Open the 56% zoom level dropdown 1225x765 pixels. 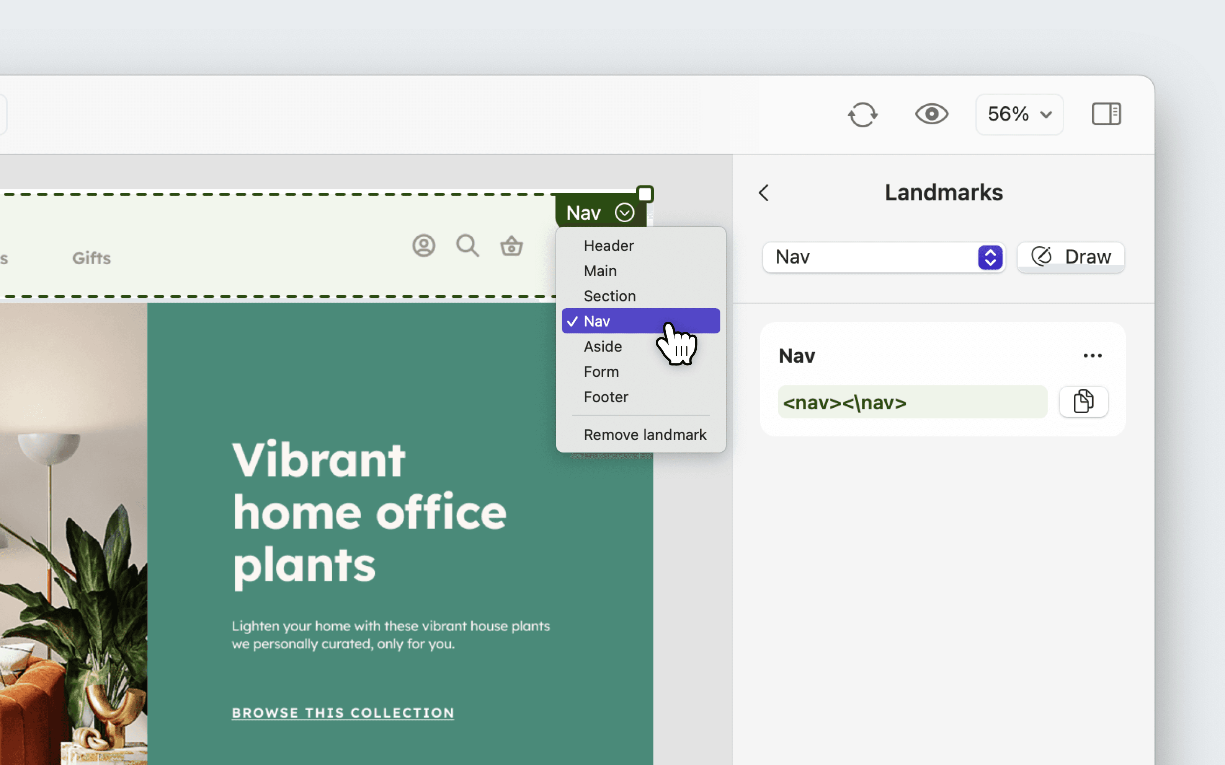pyautogui.click(x=1019, y=114)
